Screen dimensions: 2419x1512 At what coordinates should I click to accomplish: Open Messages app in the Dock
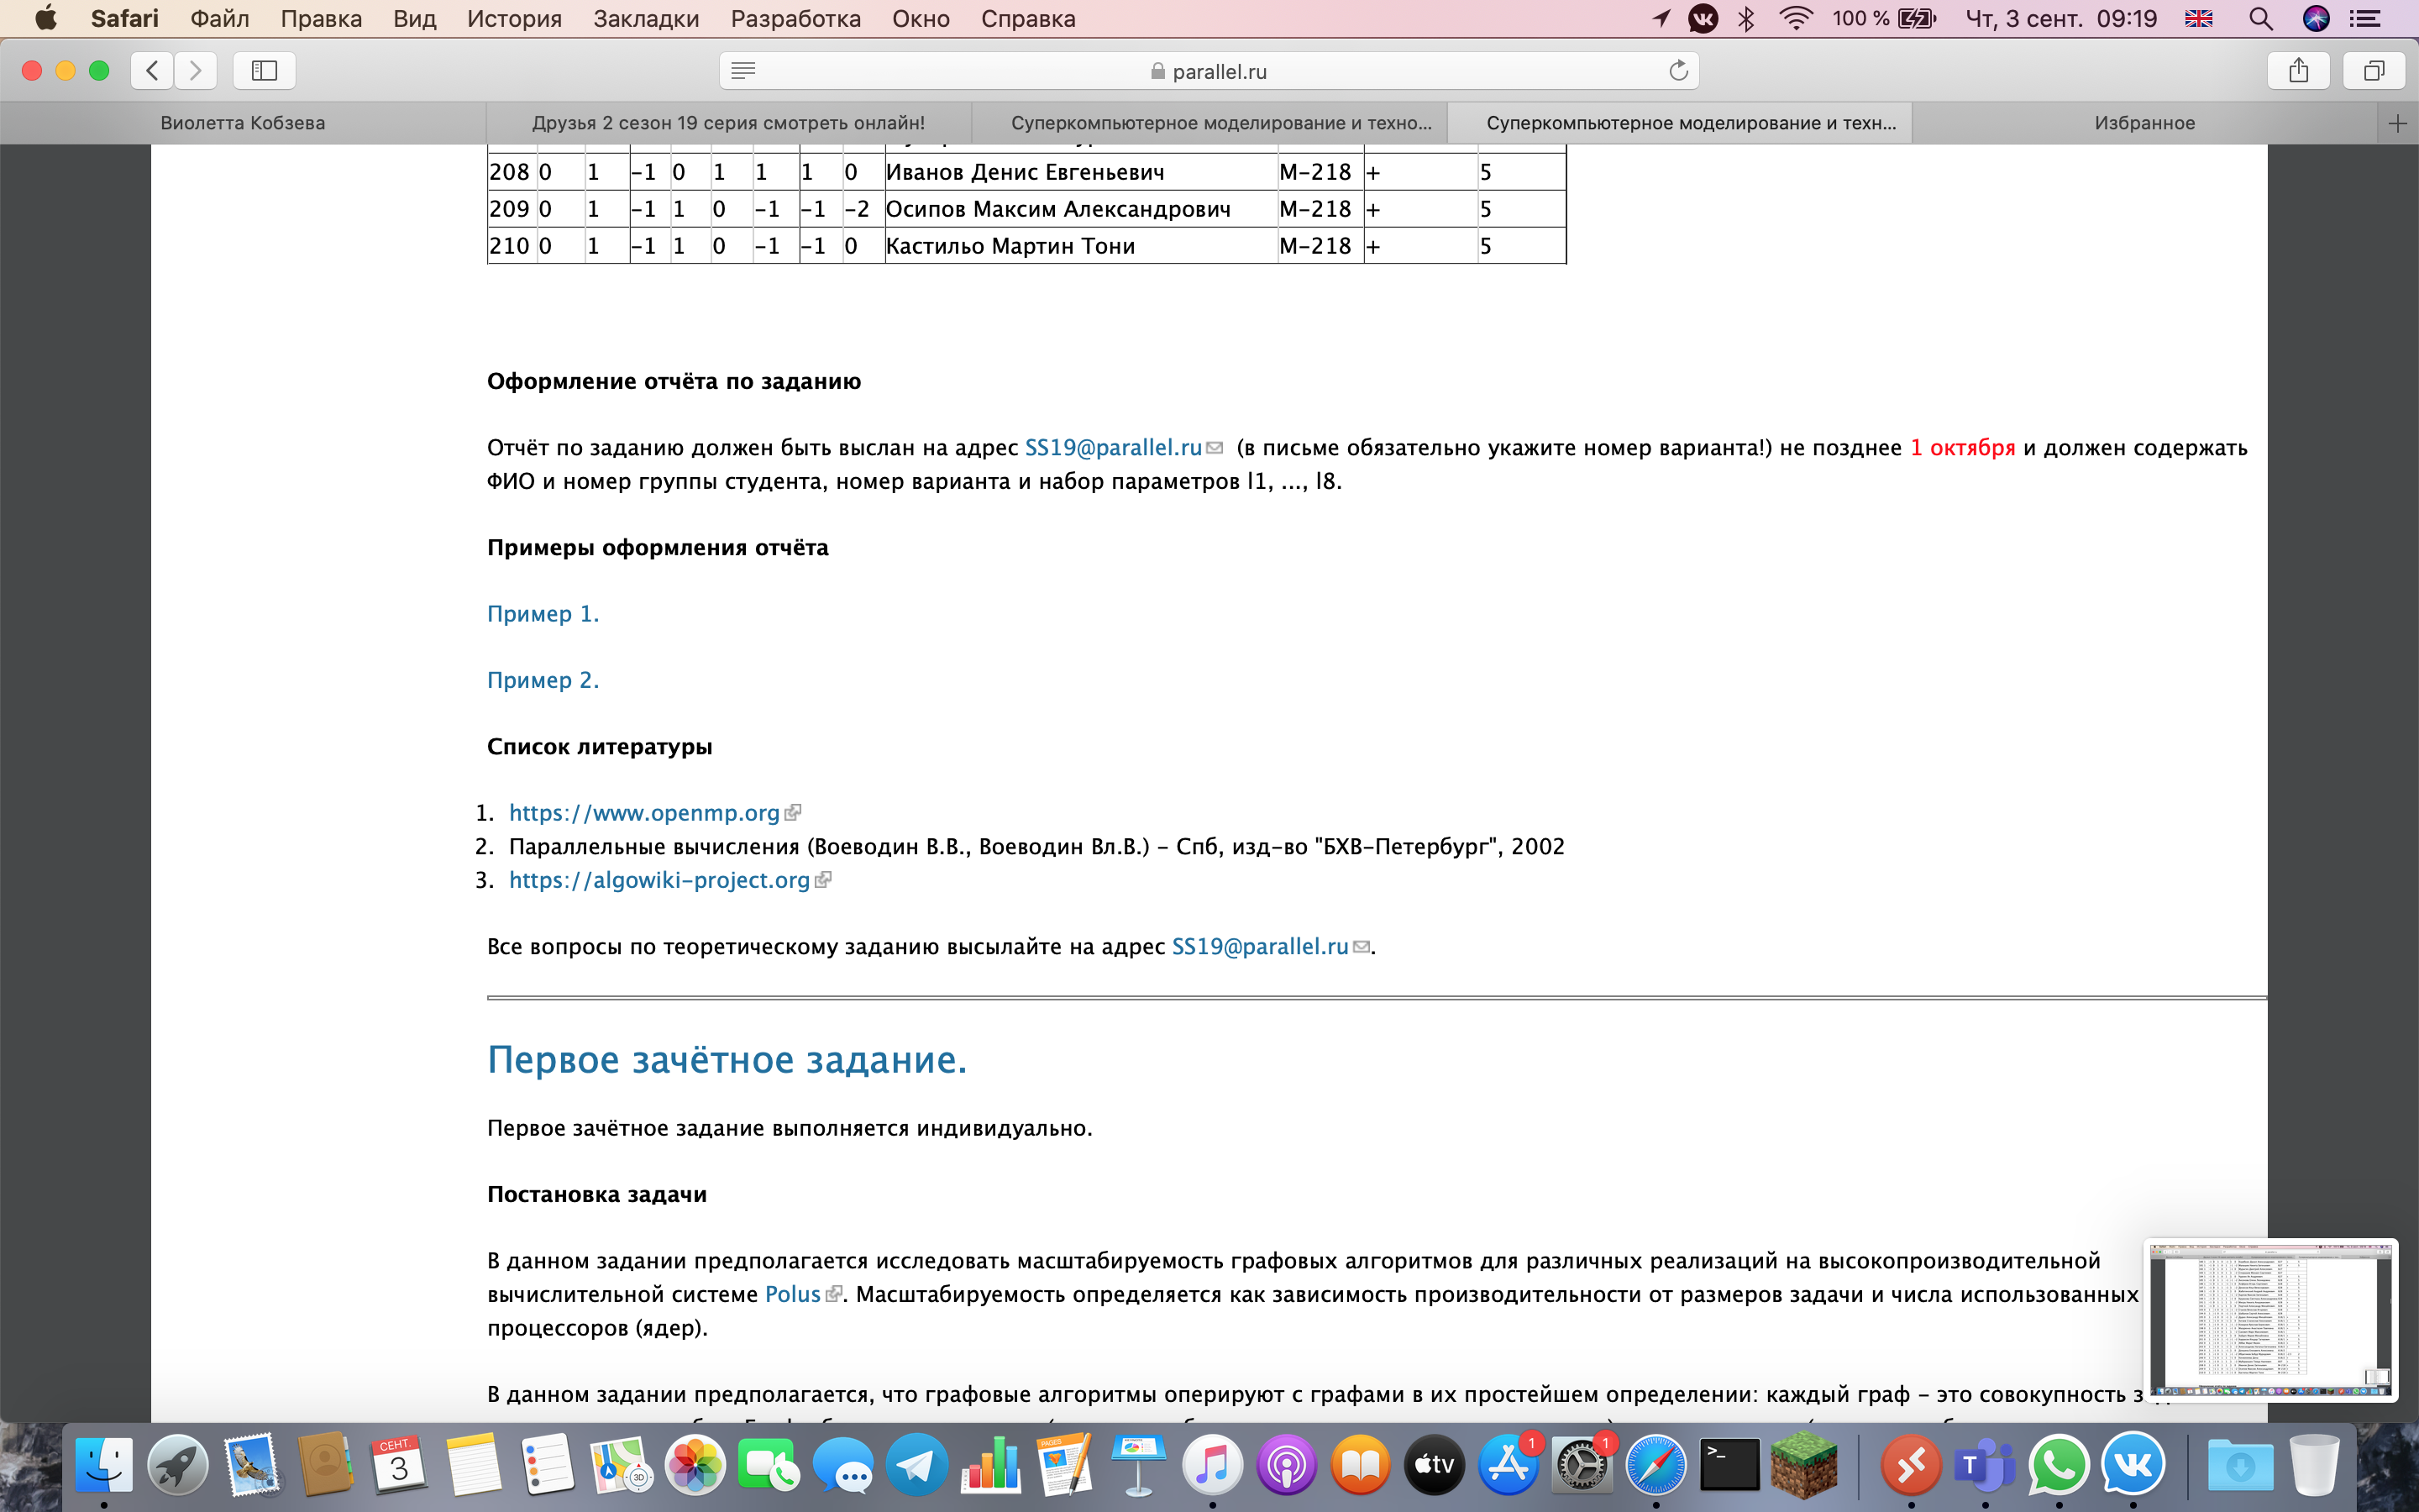point(842,1466)
